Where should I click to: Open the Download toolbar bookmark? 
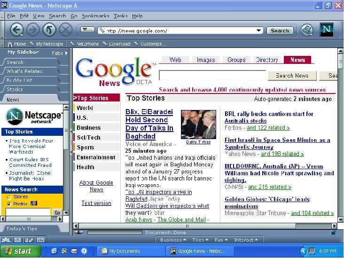click(117, 44)
